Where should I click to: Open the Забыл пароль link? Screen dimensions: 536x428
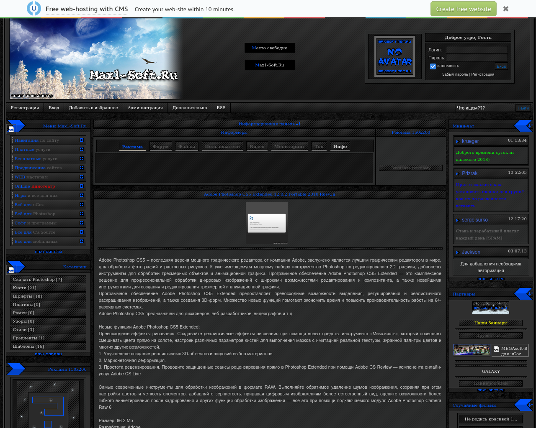455,74
